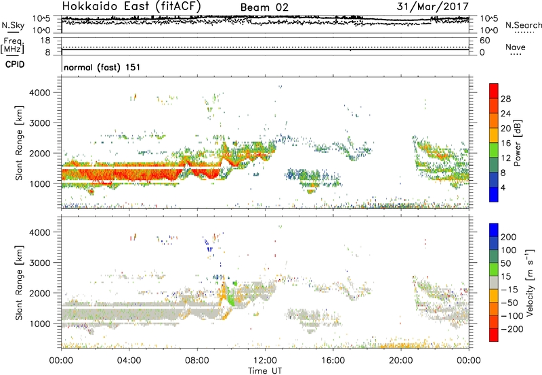This screenshot has height=375, width=542.
Task: Click '3000' on the velocity panel range axis
Action: (40, 263)
